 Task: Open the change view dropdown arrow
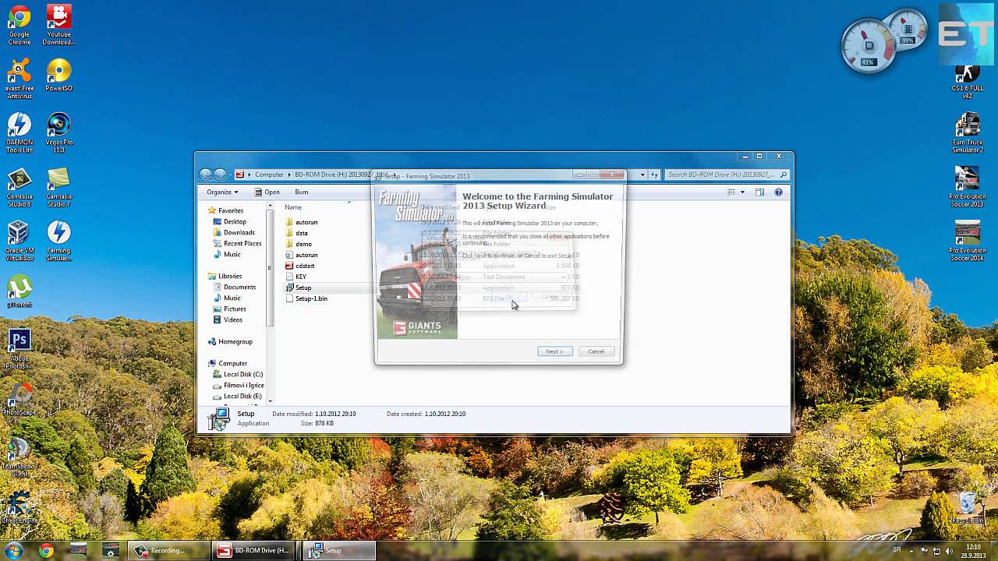741,192
